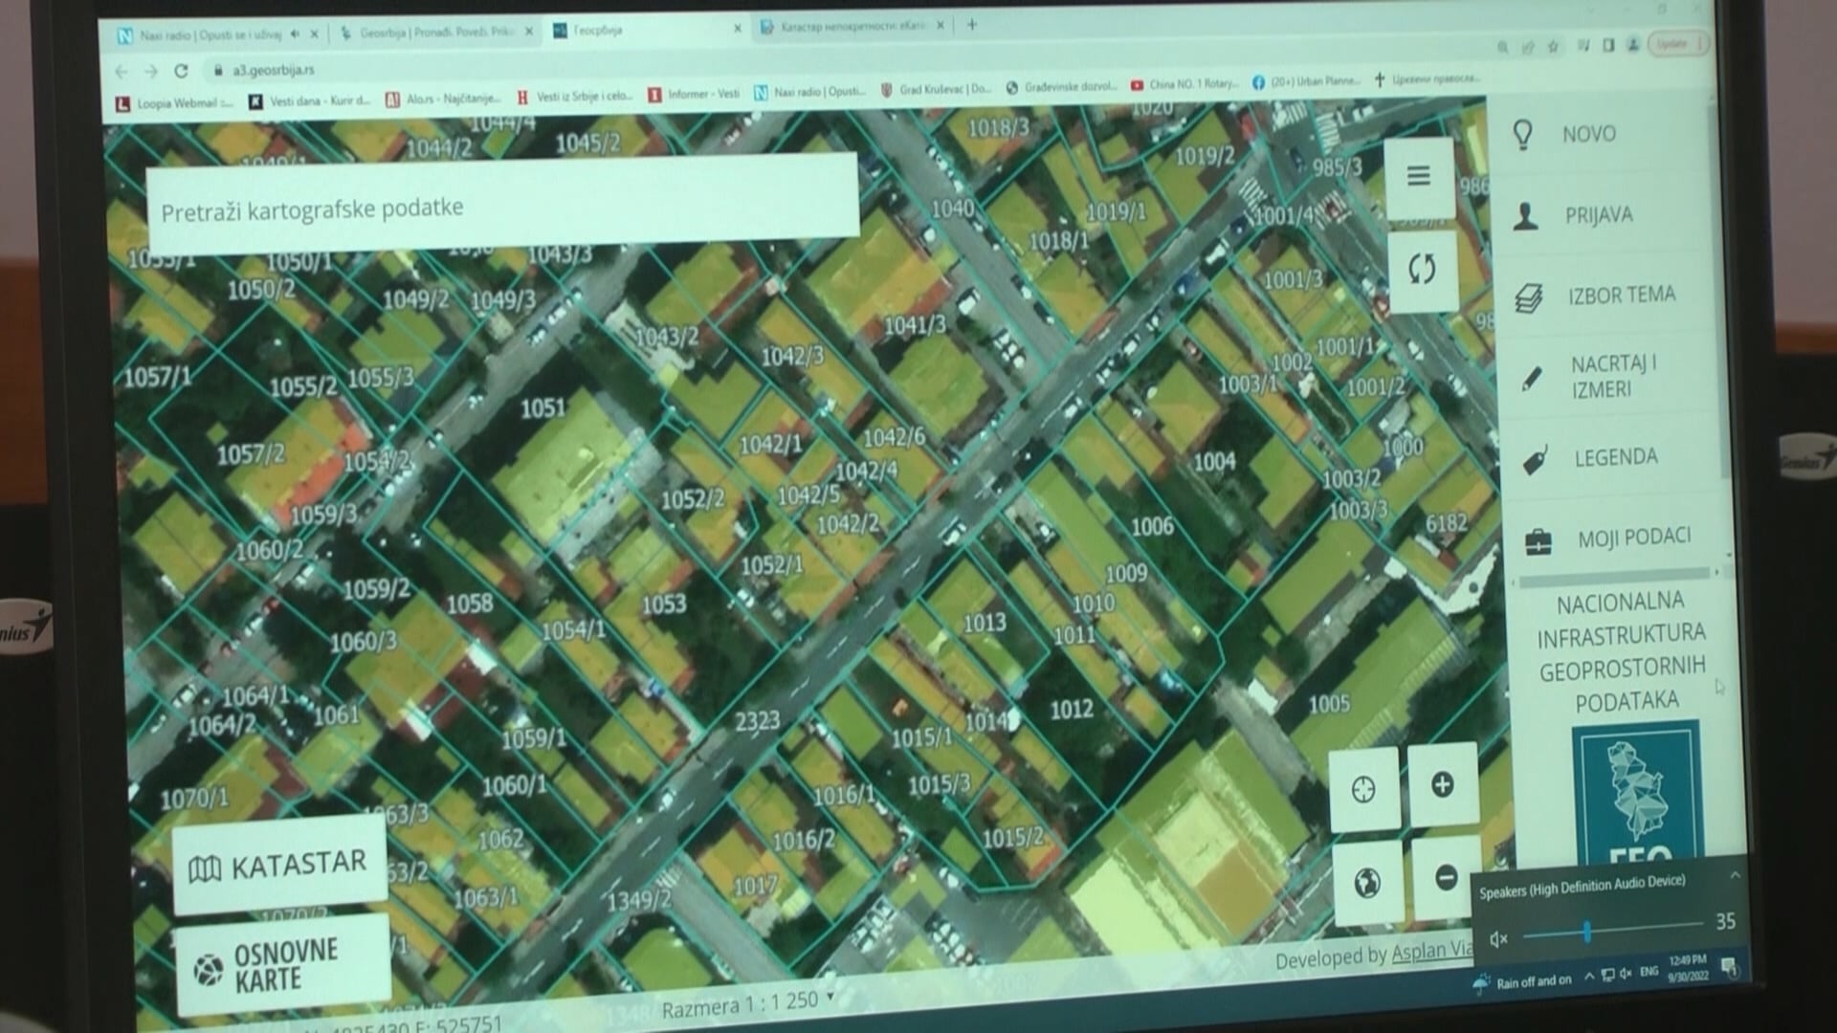Open MOJI PODACI briefcase item
The width and height of the screenshot is (1837, 1033).
tap(1632, 538)
